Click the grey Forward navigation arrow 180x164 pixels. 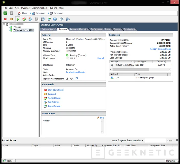(x=11, y=13)
